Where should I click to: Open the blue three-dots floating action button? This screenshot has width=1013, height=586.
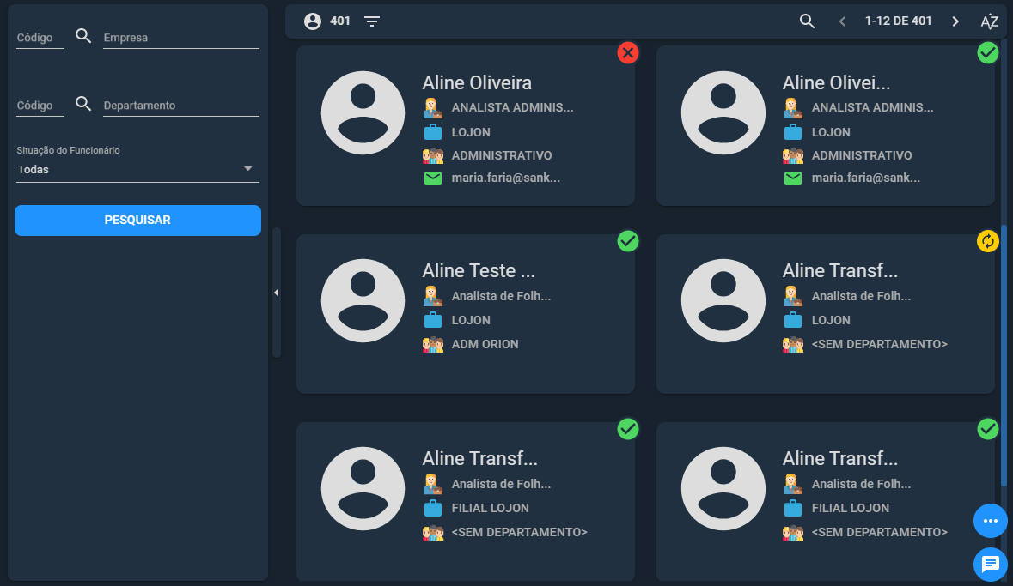(991, 521)
